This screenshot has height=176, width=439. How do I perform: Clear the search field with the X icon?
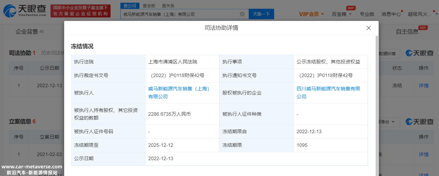242,14
